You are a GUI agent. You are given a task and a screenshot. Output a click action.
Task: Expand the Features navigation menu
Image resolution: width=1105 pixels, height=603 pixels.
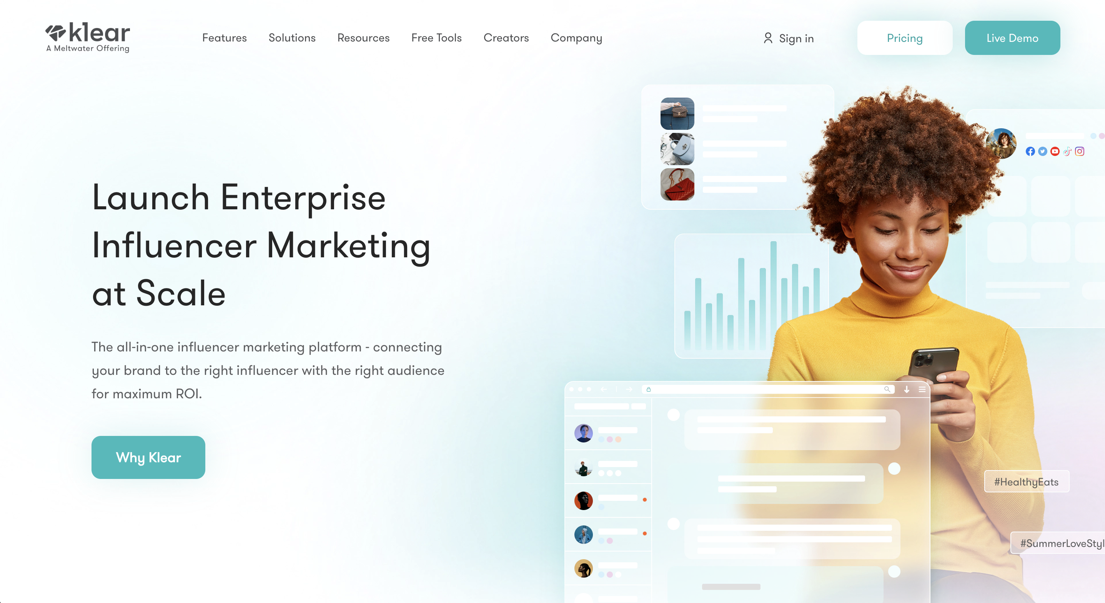click(x=225, y=36)
